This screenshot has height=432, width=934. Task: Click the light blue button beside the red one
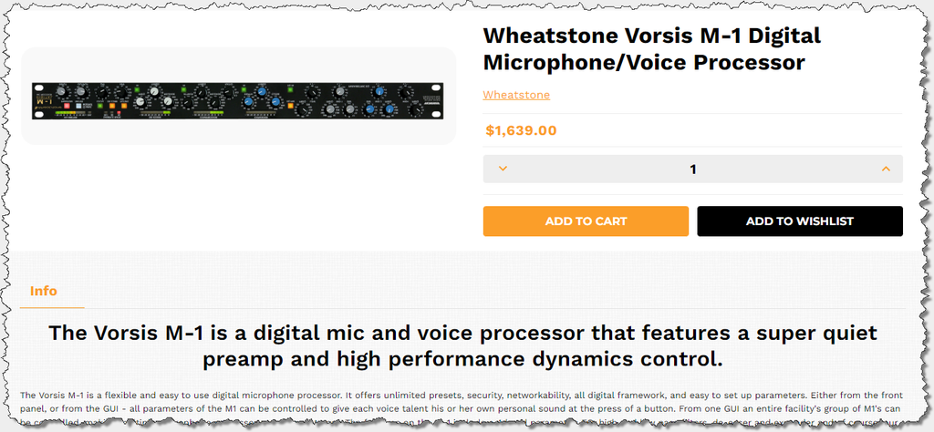78,106
